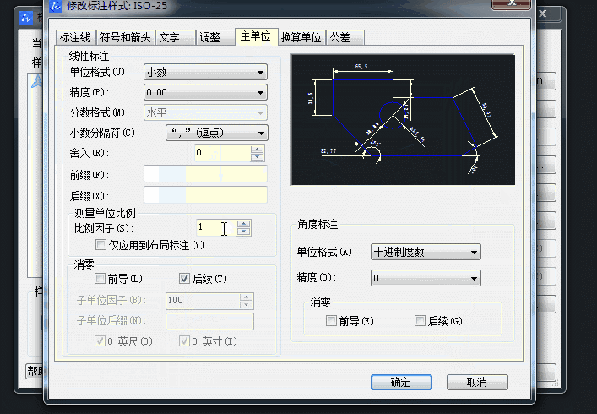Tick the angular 后续(G) checkbox
Image resolution: width=597 pixels, height=414 pixels.
click(420, 321)
